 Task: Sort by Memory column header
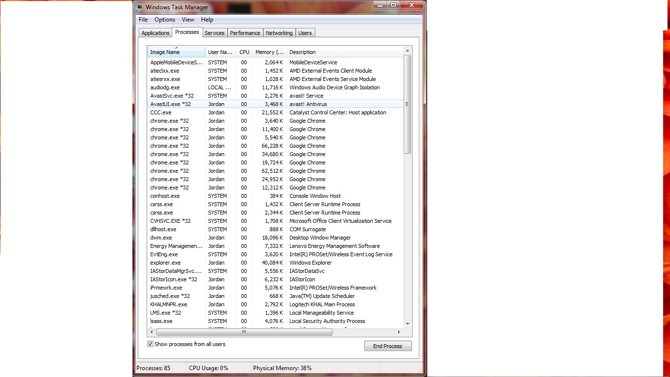269,52
